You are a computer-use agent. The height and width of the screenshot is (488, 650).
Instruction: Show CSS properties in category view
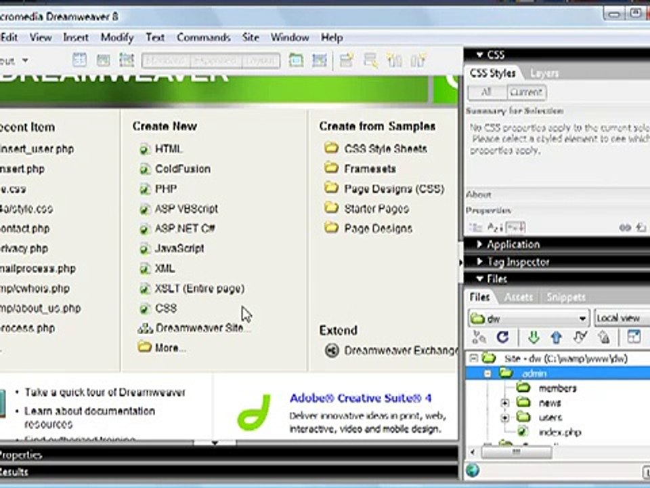click(x=475, y=228)
